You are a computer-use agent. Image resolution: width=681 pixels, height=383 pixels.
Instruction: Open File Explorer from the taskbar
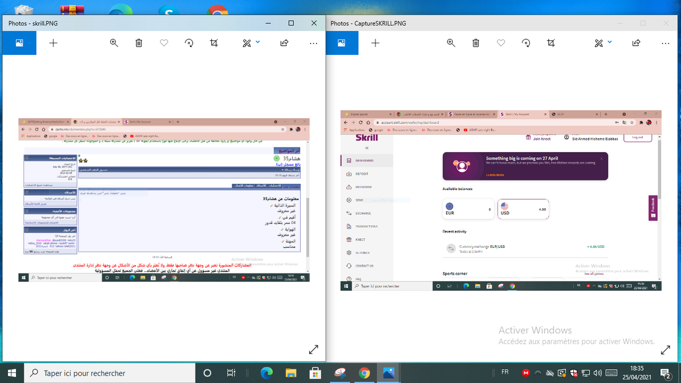point(290,373)
